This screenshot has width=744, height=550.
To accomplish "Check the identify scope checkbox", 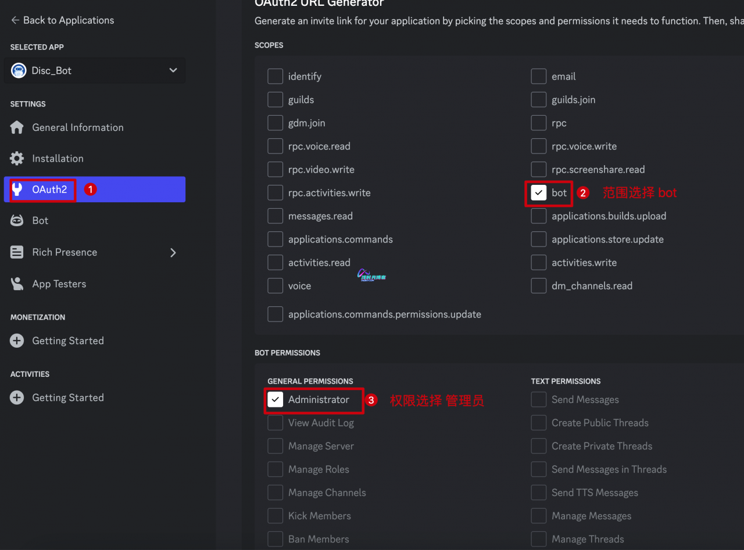I will [275, 76].
